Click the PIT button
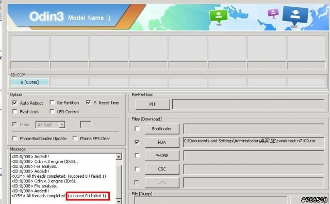330x204 pixels. click(x=153, y=104)
